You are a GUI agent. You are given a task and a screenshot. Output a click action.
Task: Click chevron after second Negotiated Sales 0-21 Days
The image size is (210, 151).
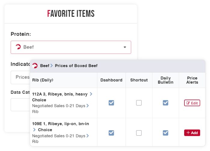87,136
